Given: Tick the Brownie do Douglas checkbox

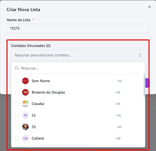Looking at the screenshot, I should (x=17, y=92).
